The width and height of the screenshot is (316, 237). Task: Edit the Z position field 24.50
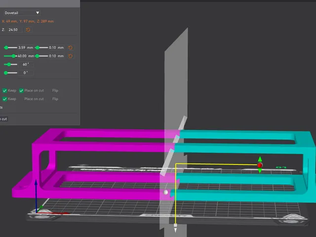(x=15, y=30)
